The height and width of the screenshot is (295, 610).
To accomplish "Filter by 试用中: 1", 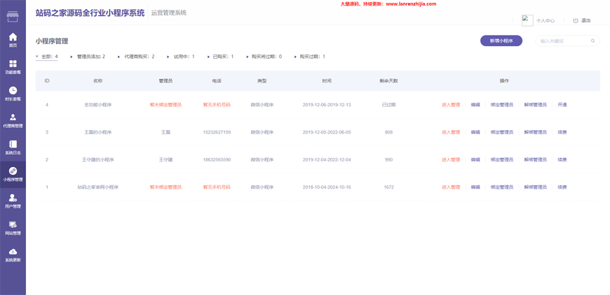I will click(x=184, y=57).
